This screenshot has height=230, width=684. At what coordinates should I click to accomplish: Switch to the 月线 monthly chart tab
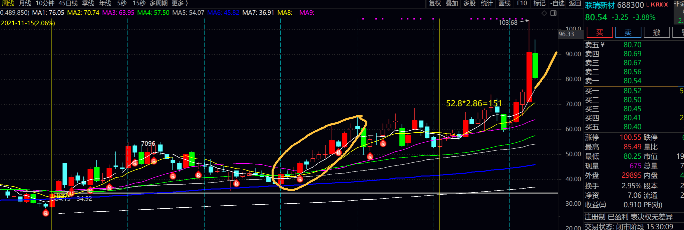click(25, 3)
